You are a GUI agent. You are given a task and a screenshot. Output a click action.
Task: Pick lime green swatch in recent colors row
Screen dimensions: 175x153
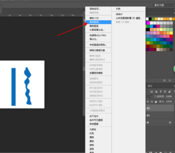(x=153, y=19)
